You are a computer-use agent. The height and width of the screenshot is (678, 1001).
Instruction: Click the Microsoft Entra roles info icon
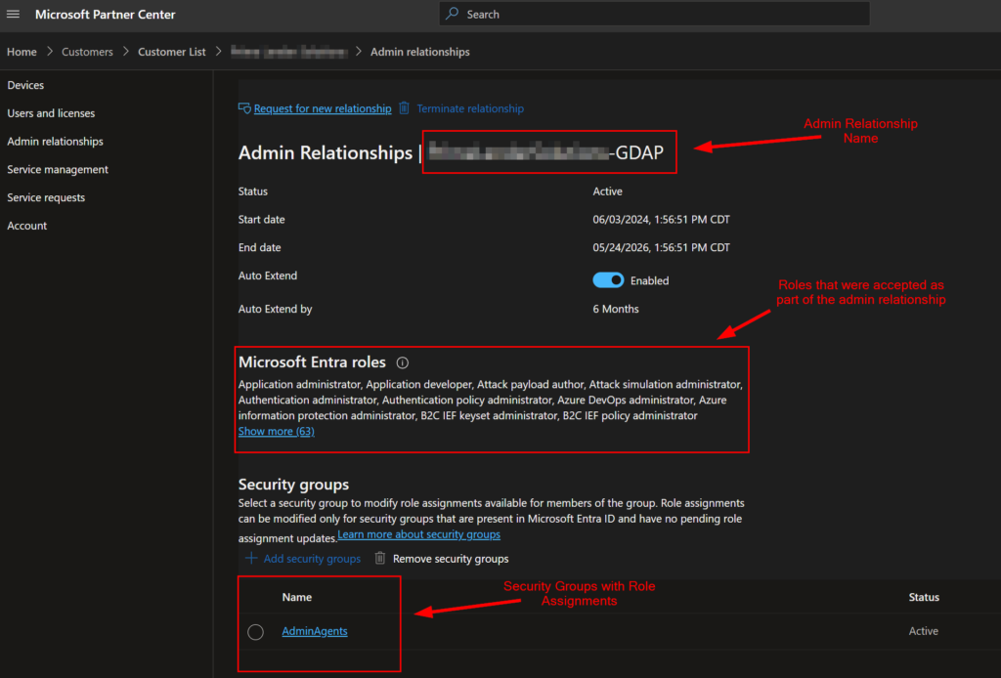point(402,362)
